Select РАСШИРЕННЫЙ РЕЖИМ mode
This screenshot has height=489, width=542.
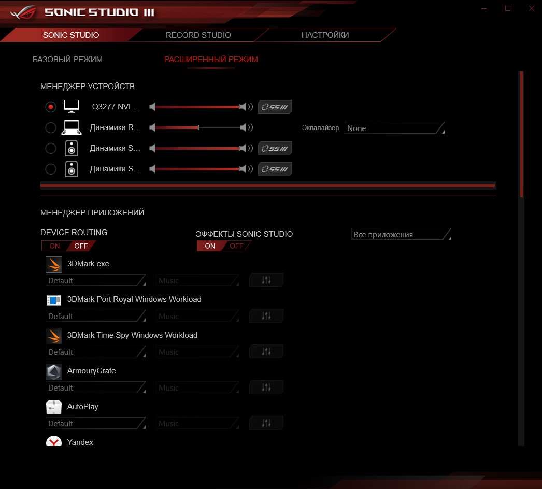(211, 60)
